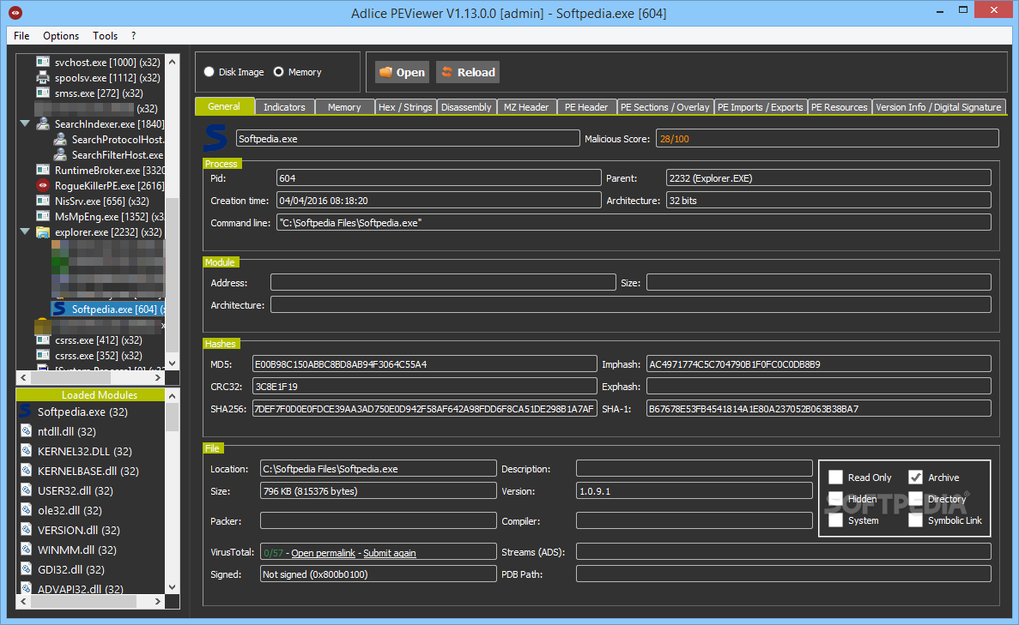Viewport: 1019px width, 625px height.
Task: Click the explorer.exe folder icon
Action: click(x=43, y=232)
